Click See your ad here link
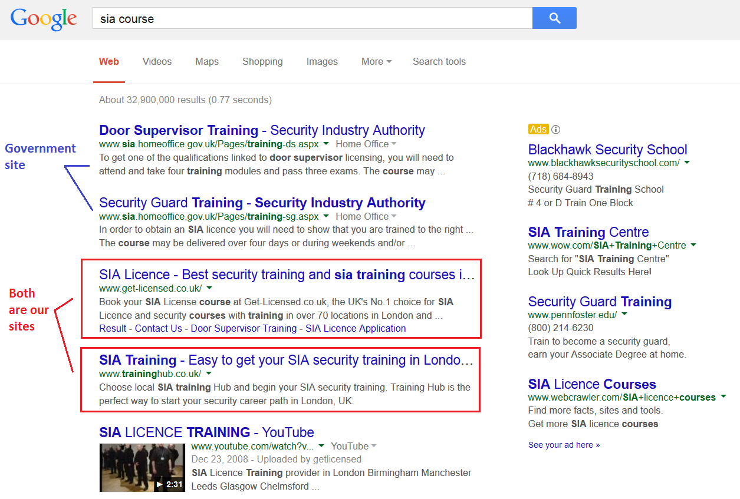This screenshot has width=740, height=499. [564, 445]
